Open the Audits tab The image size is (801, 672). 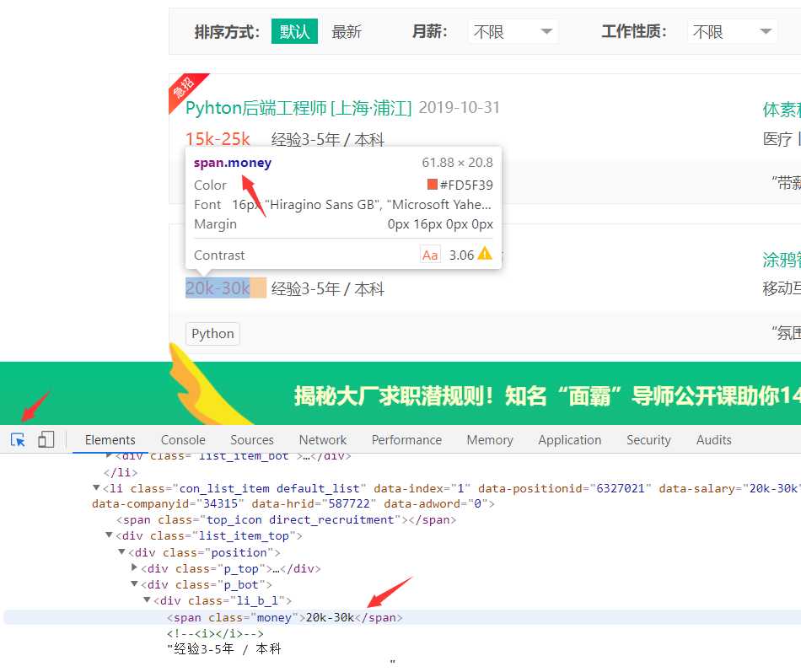713,440
